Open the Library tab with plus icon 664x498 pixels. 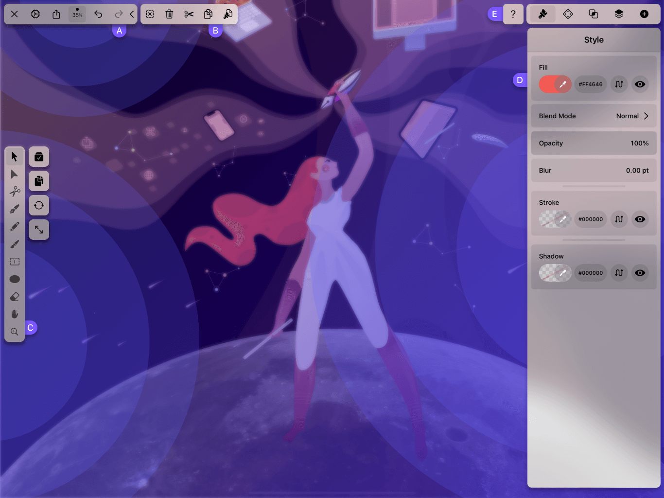[x=644, y=14]
